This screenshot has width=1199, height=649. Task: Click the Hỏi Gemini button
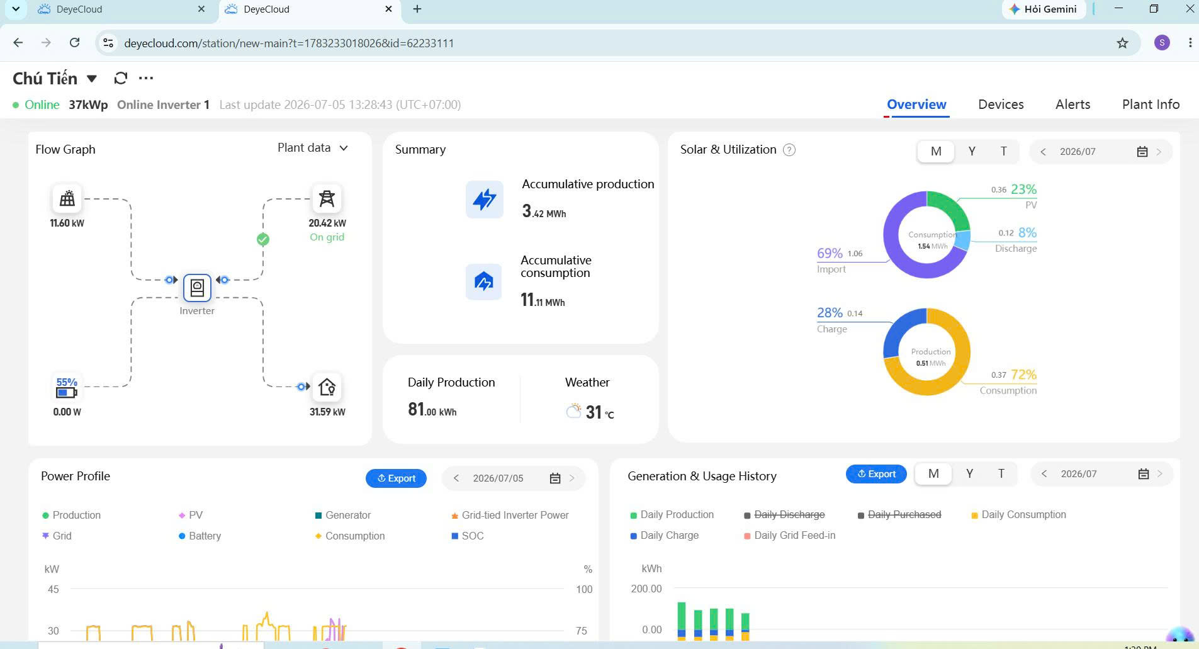[x=1043, y=9]
